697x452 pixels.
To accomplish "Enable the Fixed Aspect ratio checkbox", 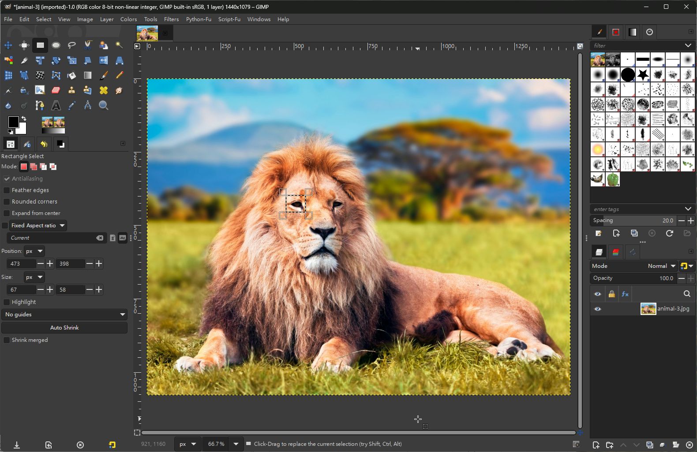I will (x=5, y=225).
